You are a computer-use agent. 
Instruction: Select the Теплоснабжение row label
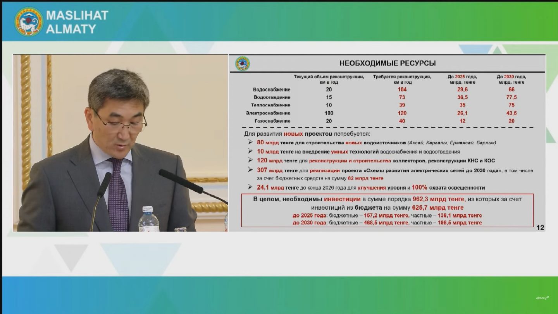pos(270,105)
